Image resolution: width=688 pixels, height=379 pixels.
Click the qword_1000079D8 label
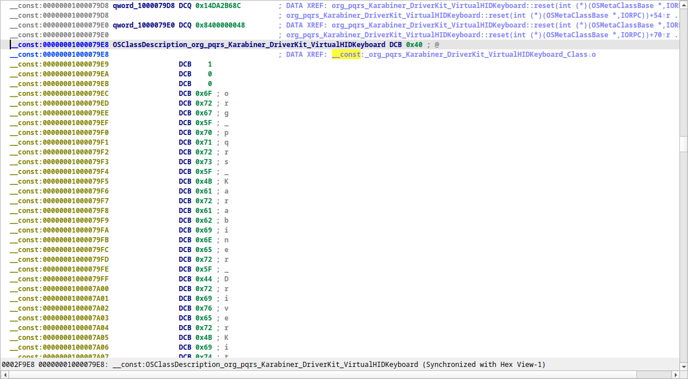coord(144,6)
